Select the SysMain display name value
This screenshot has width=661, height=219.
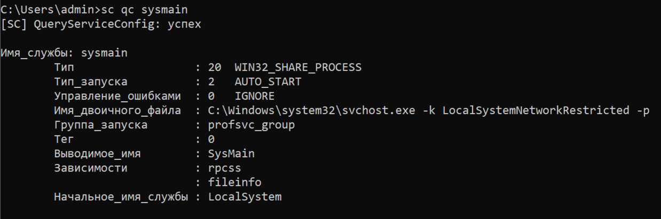click(231, 154)
